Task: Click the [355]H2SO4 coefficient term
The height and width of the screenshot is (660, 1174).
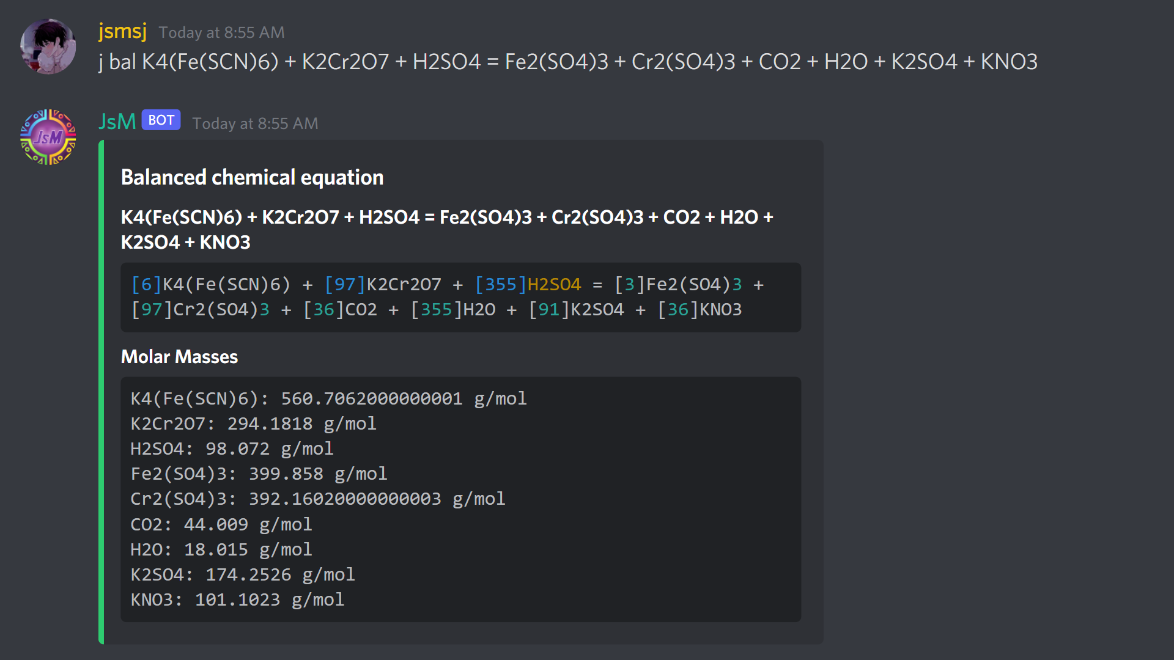Action: pos(528,284)
